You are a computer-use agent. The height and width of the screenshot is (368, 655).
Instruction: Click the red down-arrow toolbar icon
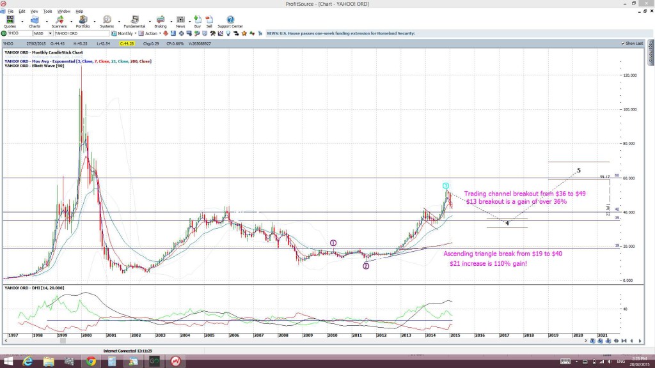click(x=166, y=33)
